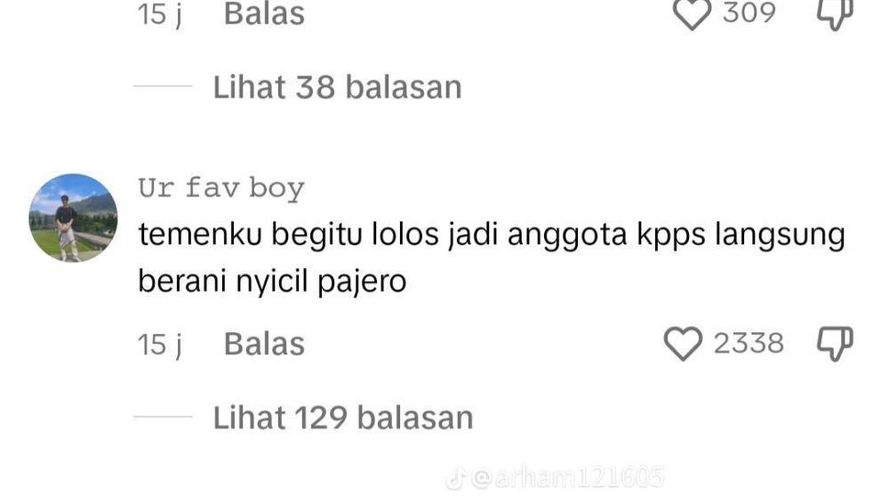Open Ur fav boy's profile picture
The height and width of the screenshot is (500, 889).
(73, 218)
